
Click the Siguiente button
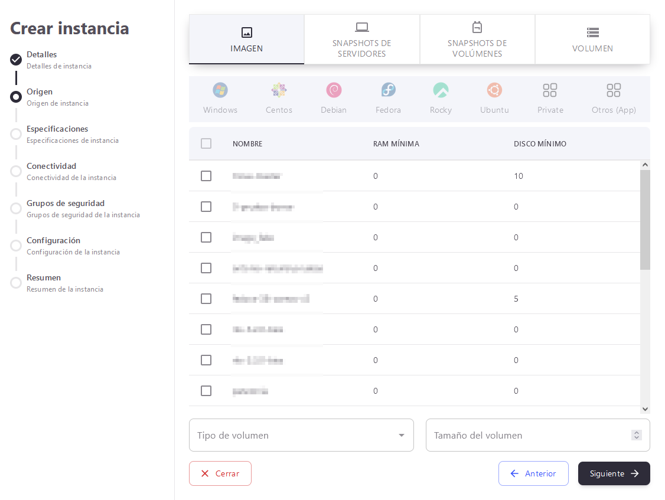614,473
